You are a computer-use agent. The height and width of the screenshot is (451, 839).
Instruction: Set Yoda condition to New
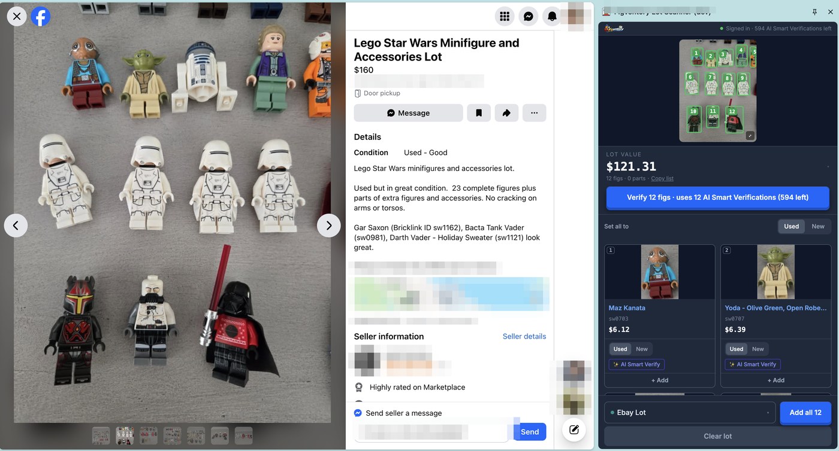[758, 349]
